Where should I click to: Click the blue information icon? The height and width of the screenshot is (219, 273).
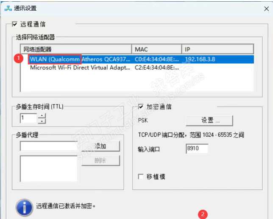(25, 208)
